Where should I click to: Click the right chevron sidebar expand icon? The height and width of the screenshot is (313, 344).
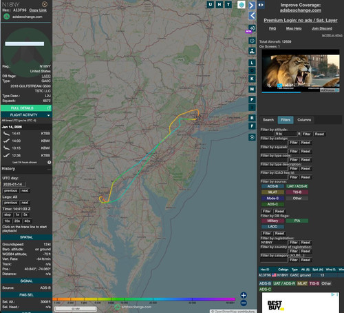point(252,6)
